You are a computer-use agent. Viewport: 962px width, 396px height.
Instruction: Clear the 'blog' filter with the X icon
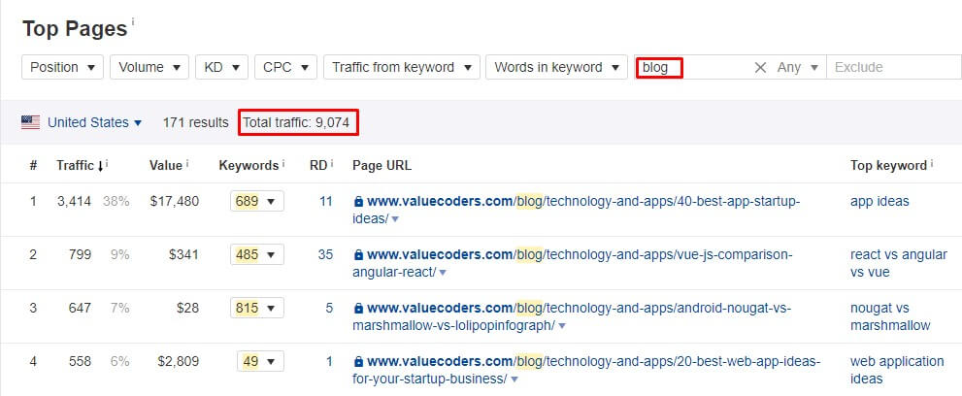[x=760, y=67]
